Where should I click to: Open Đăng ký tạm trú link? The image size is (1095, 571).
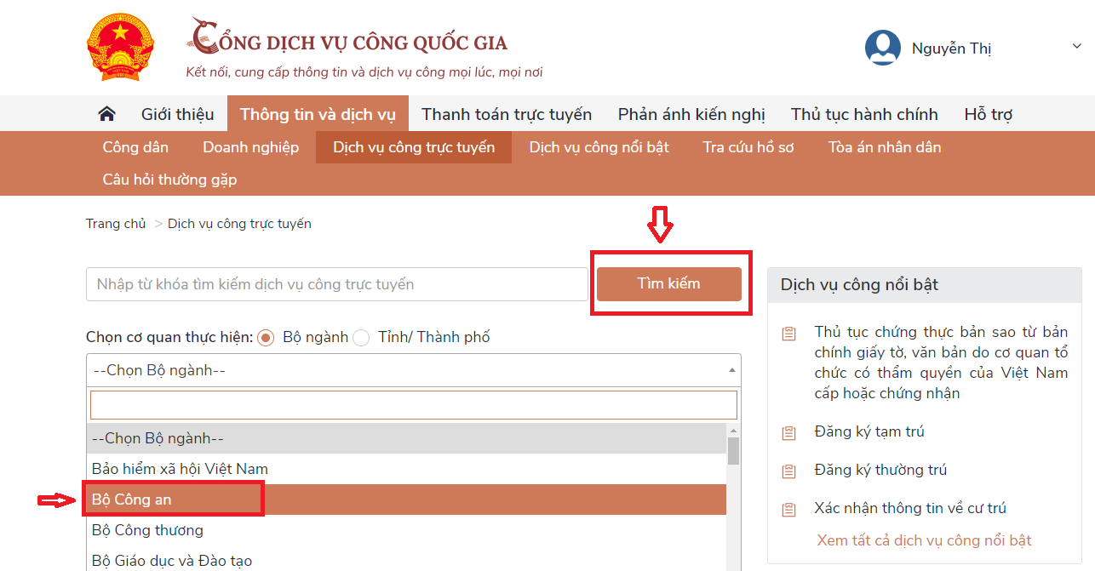coord(869,431)
